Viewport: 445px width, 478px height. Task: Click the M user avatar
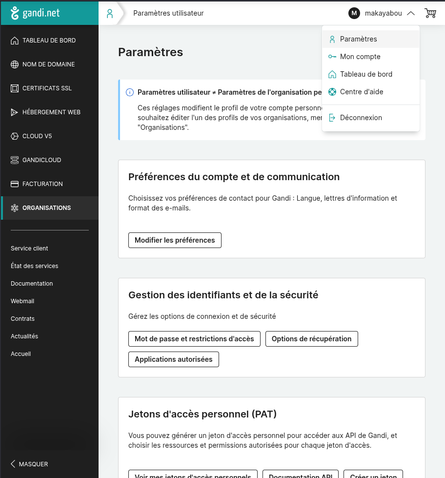point(354,13)
